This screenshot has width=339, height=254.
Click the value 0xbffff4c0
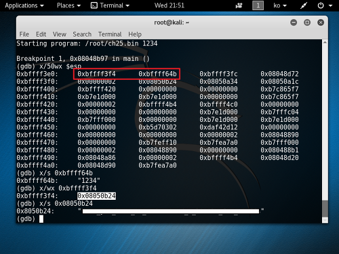(218, 104)
